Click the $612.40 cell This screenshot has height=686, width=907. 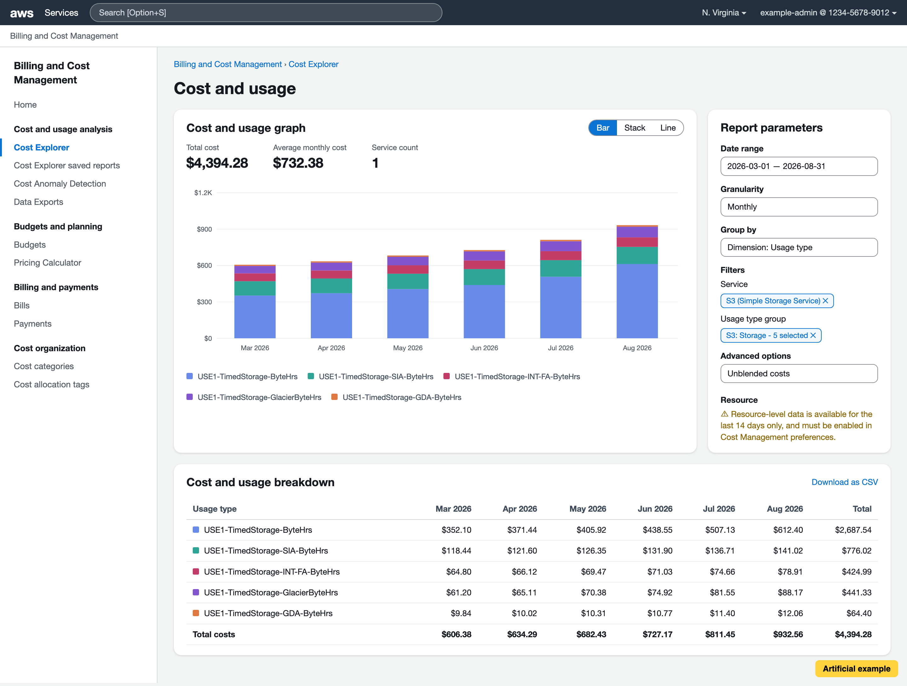click(788, 530)
